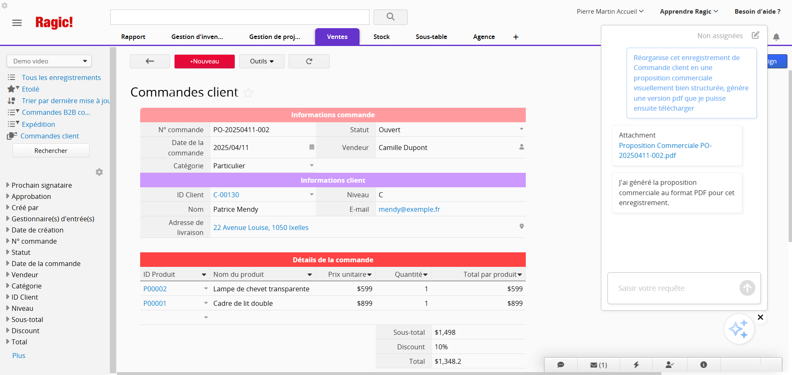The width and height of the screenshot is (792, 375).
Task: Open the hamburger navigation menu
Action: coord(17,23)
